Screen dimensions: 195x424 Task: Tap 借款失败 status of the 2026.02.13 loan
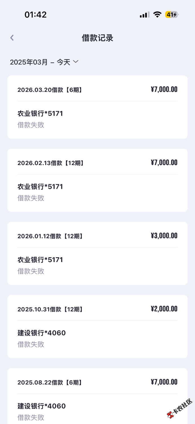coord(31,198)
